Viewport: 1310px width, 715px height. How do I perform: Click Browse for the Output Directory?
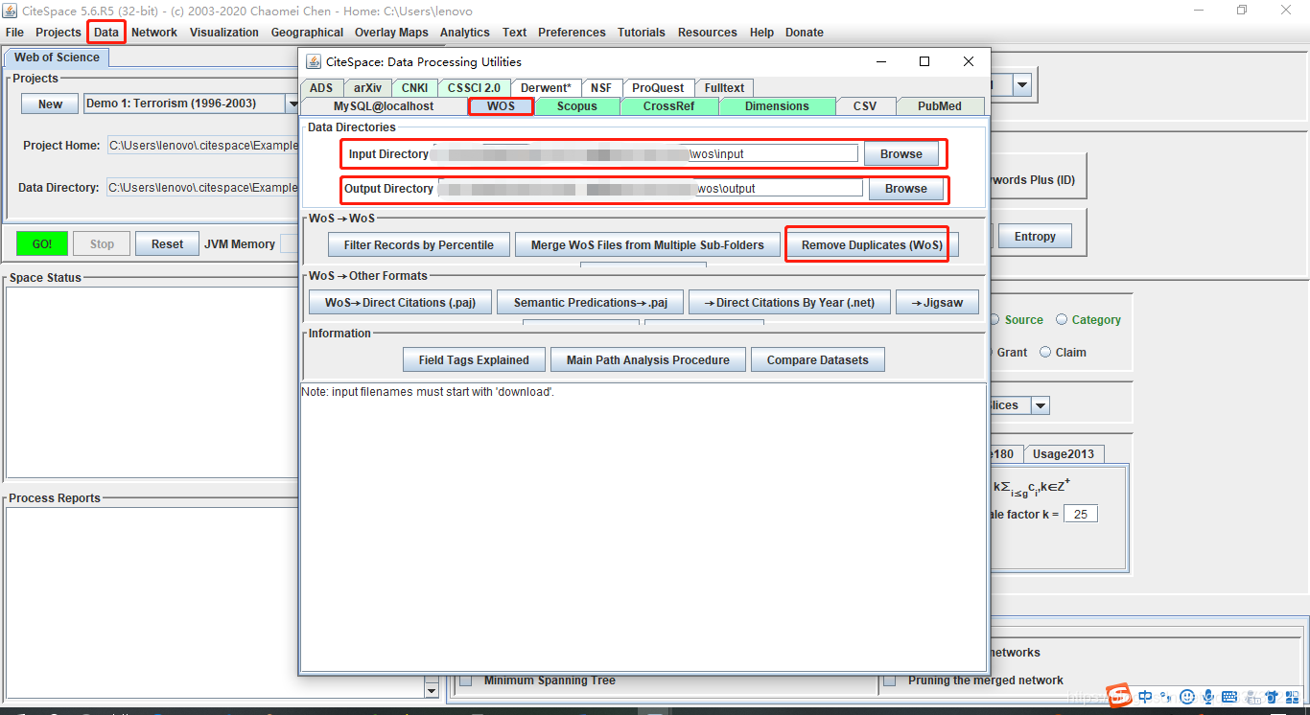pos(906,189)
